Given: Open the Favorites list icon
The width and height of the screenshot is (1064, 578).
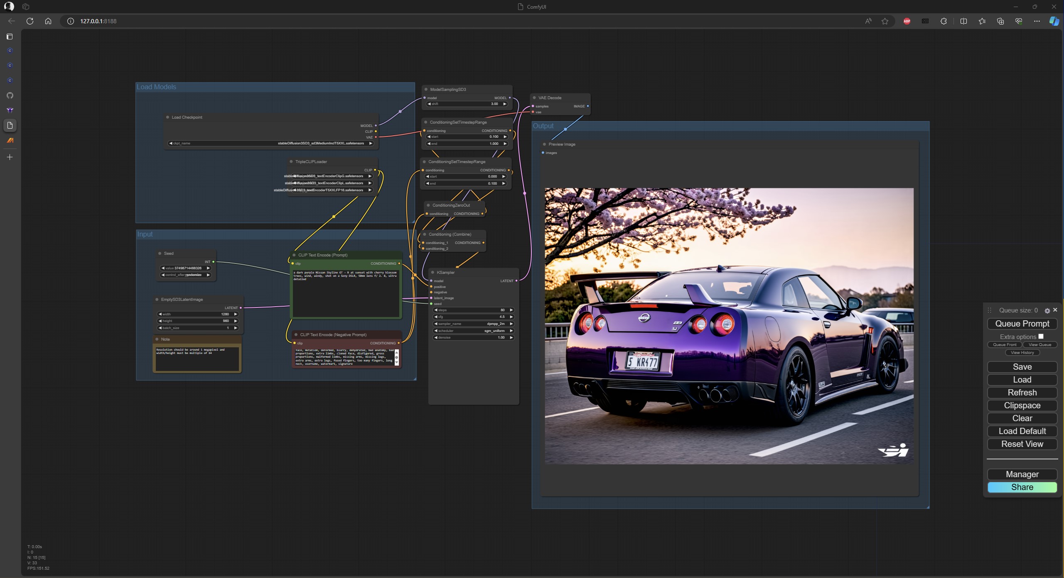Looking at the screenshot, I should pos(982,21).
